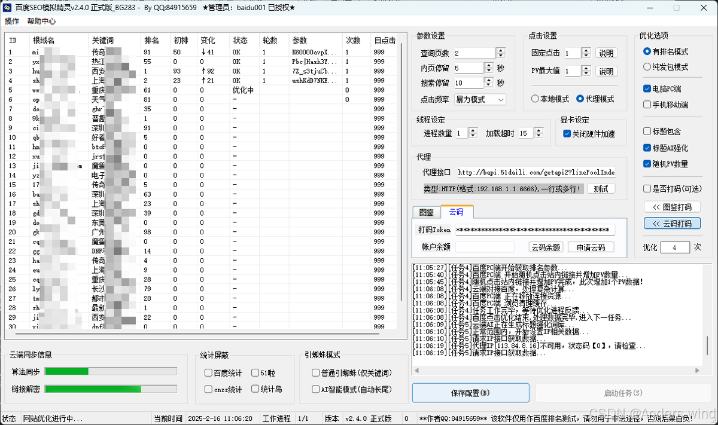
Task: Decrease 内页停留 with down arrow
Action: point(489,71)
